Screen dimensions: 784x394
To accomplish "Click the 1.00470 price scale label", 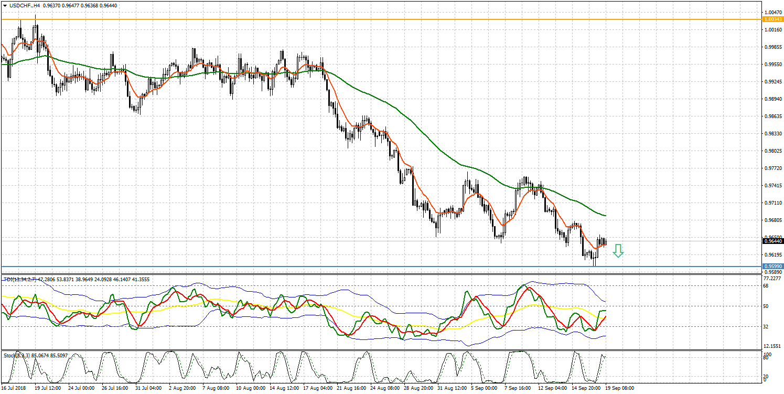I will click(x=772, y=12).
